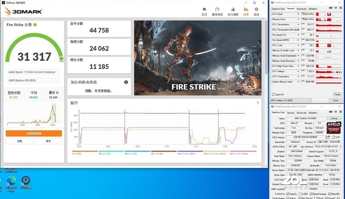The height and width of the screenshot is (199, 345).
Task: Click the graphics score value 44 758
Action: [99, 30]
